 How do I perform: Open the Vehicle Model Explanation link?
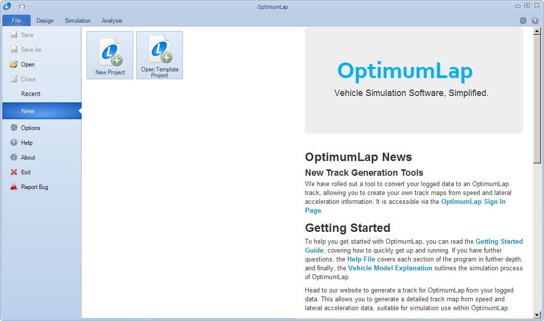pos(391,268)
